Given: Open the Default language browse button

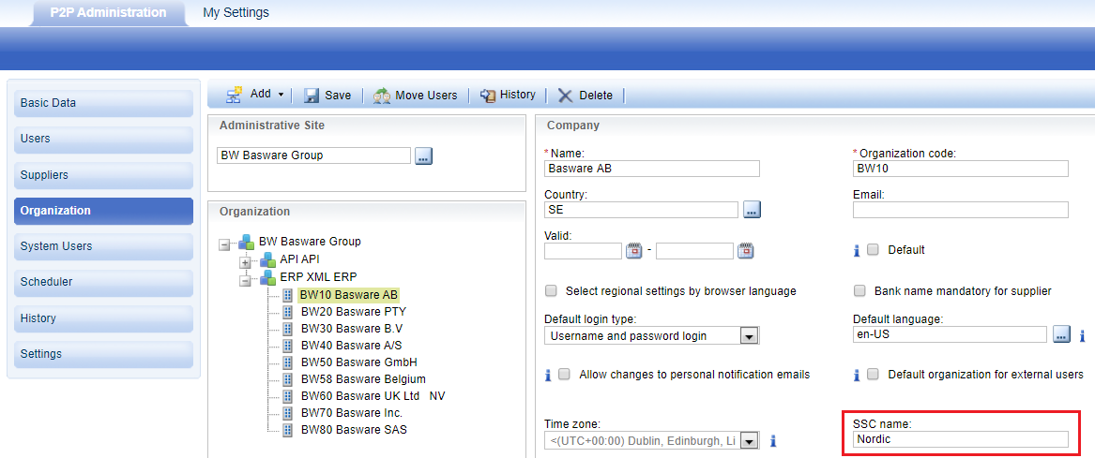Looking at the screenshot, I should pyautogui.click(x=1061, y=334).
